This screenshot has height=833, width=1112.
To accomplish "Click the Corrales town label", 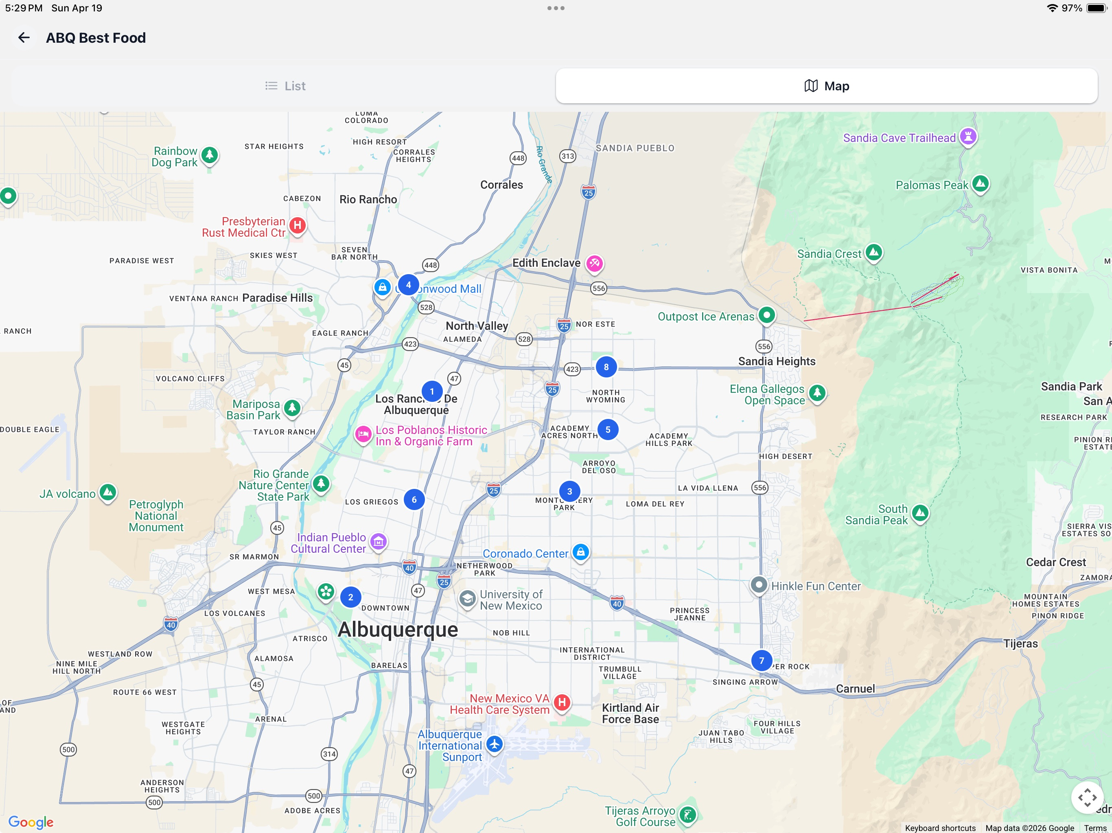I will pos(501,185).
